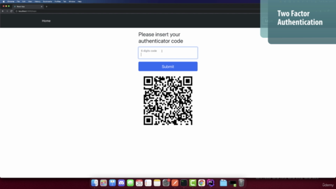Open Reminders from the dock

pyautogui.click(x=148, y=183)
